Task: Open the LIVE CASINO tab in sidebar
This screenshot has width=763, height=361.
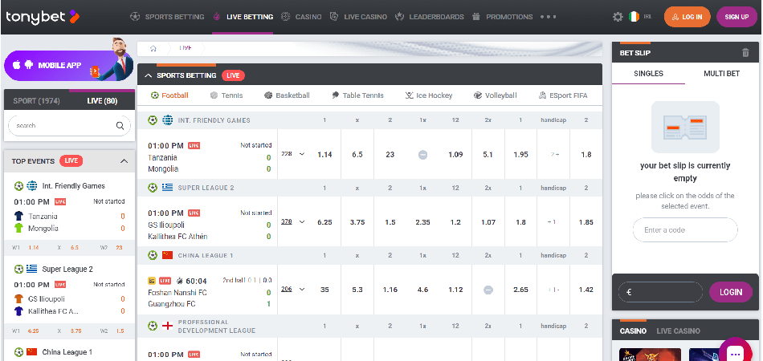Action: click(678, 331)
